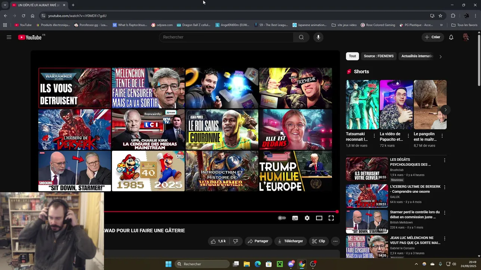Reload the page in Chrome
The width and height of the screenshot is (481, 270).
(23, 16)
